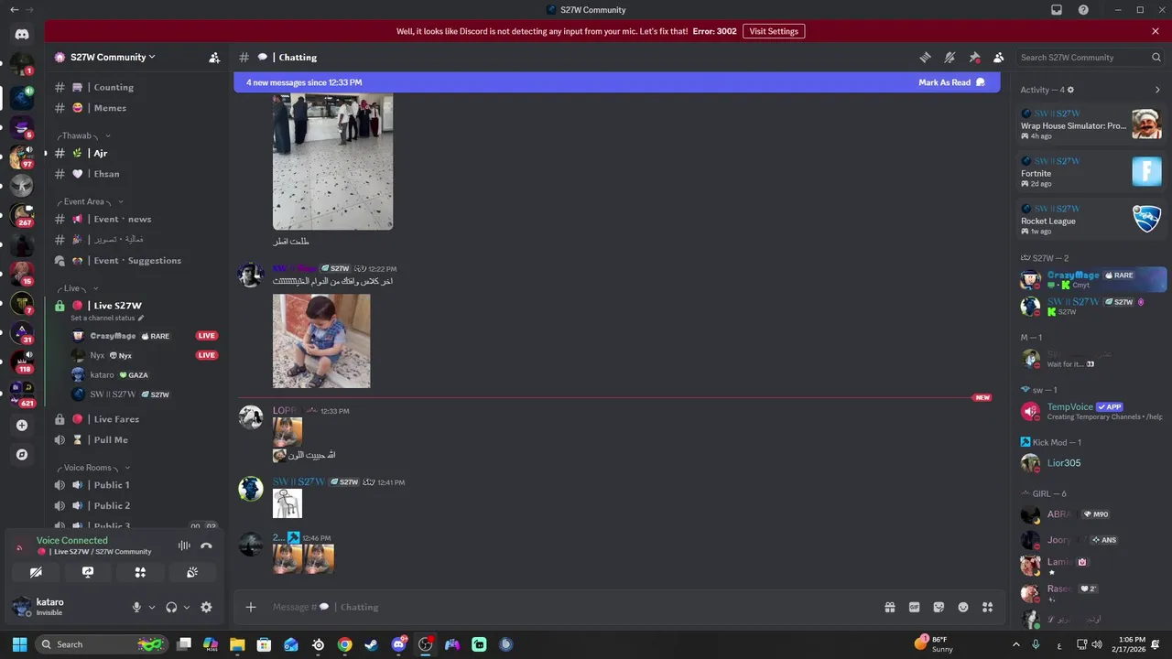Open child sitting image in chat
The height and width of the screenshot is (659, 1172).
click(321, 340)
